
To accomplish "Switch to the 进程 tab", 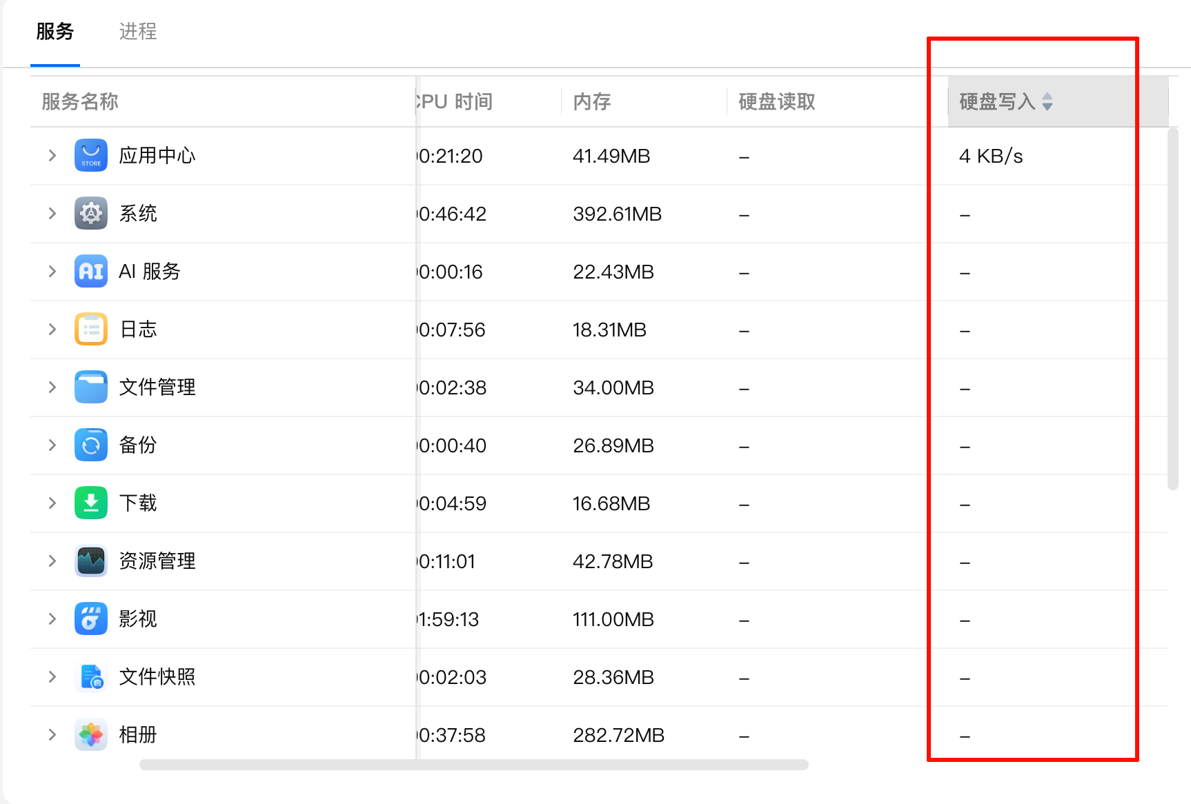I will pyautogui.click(x=138, y=32).
